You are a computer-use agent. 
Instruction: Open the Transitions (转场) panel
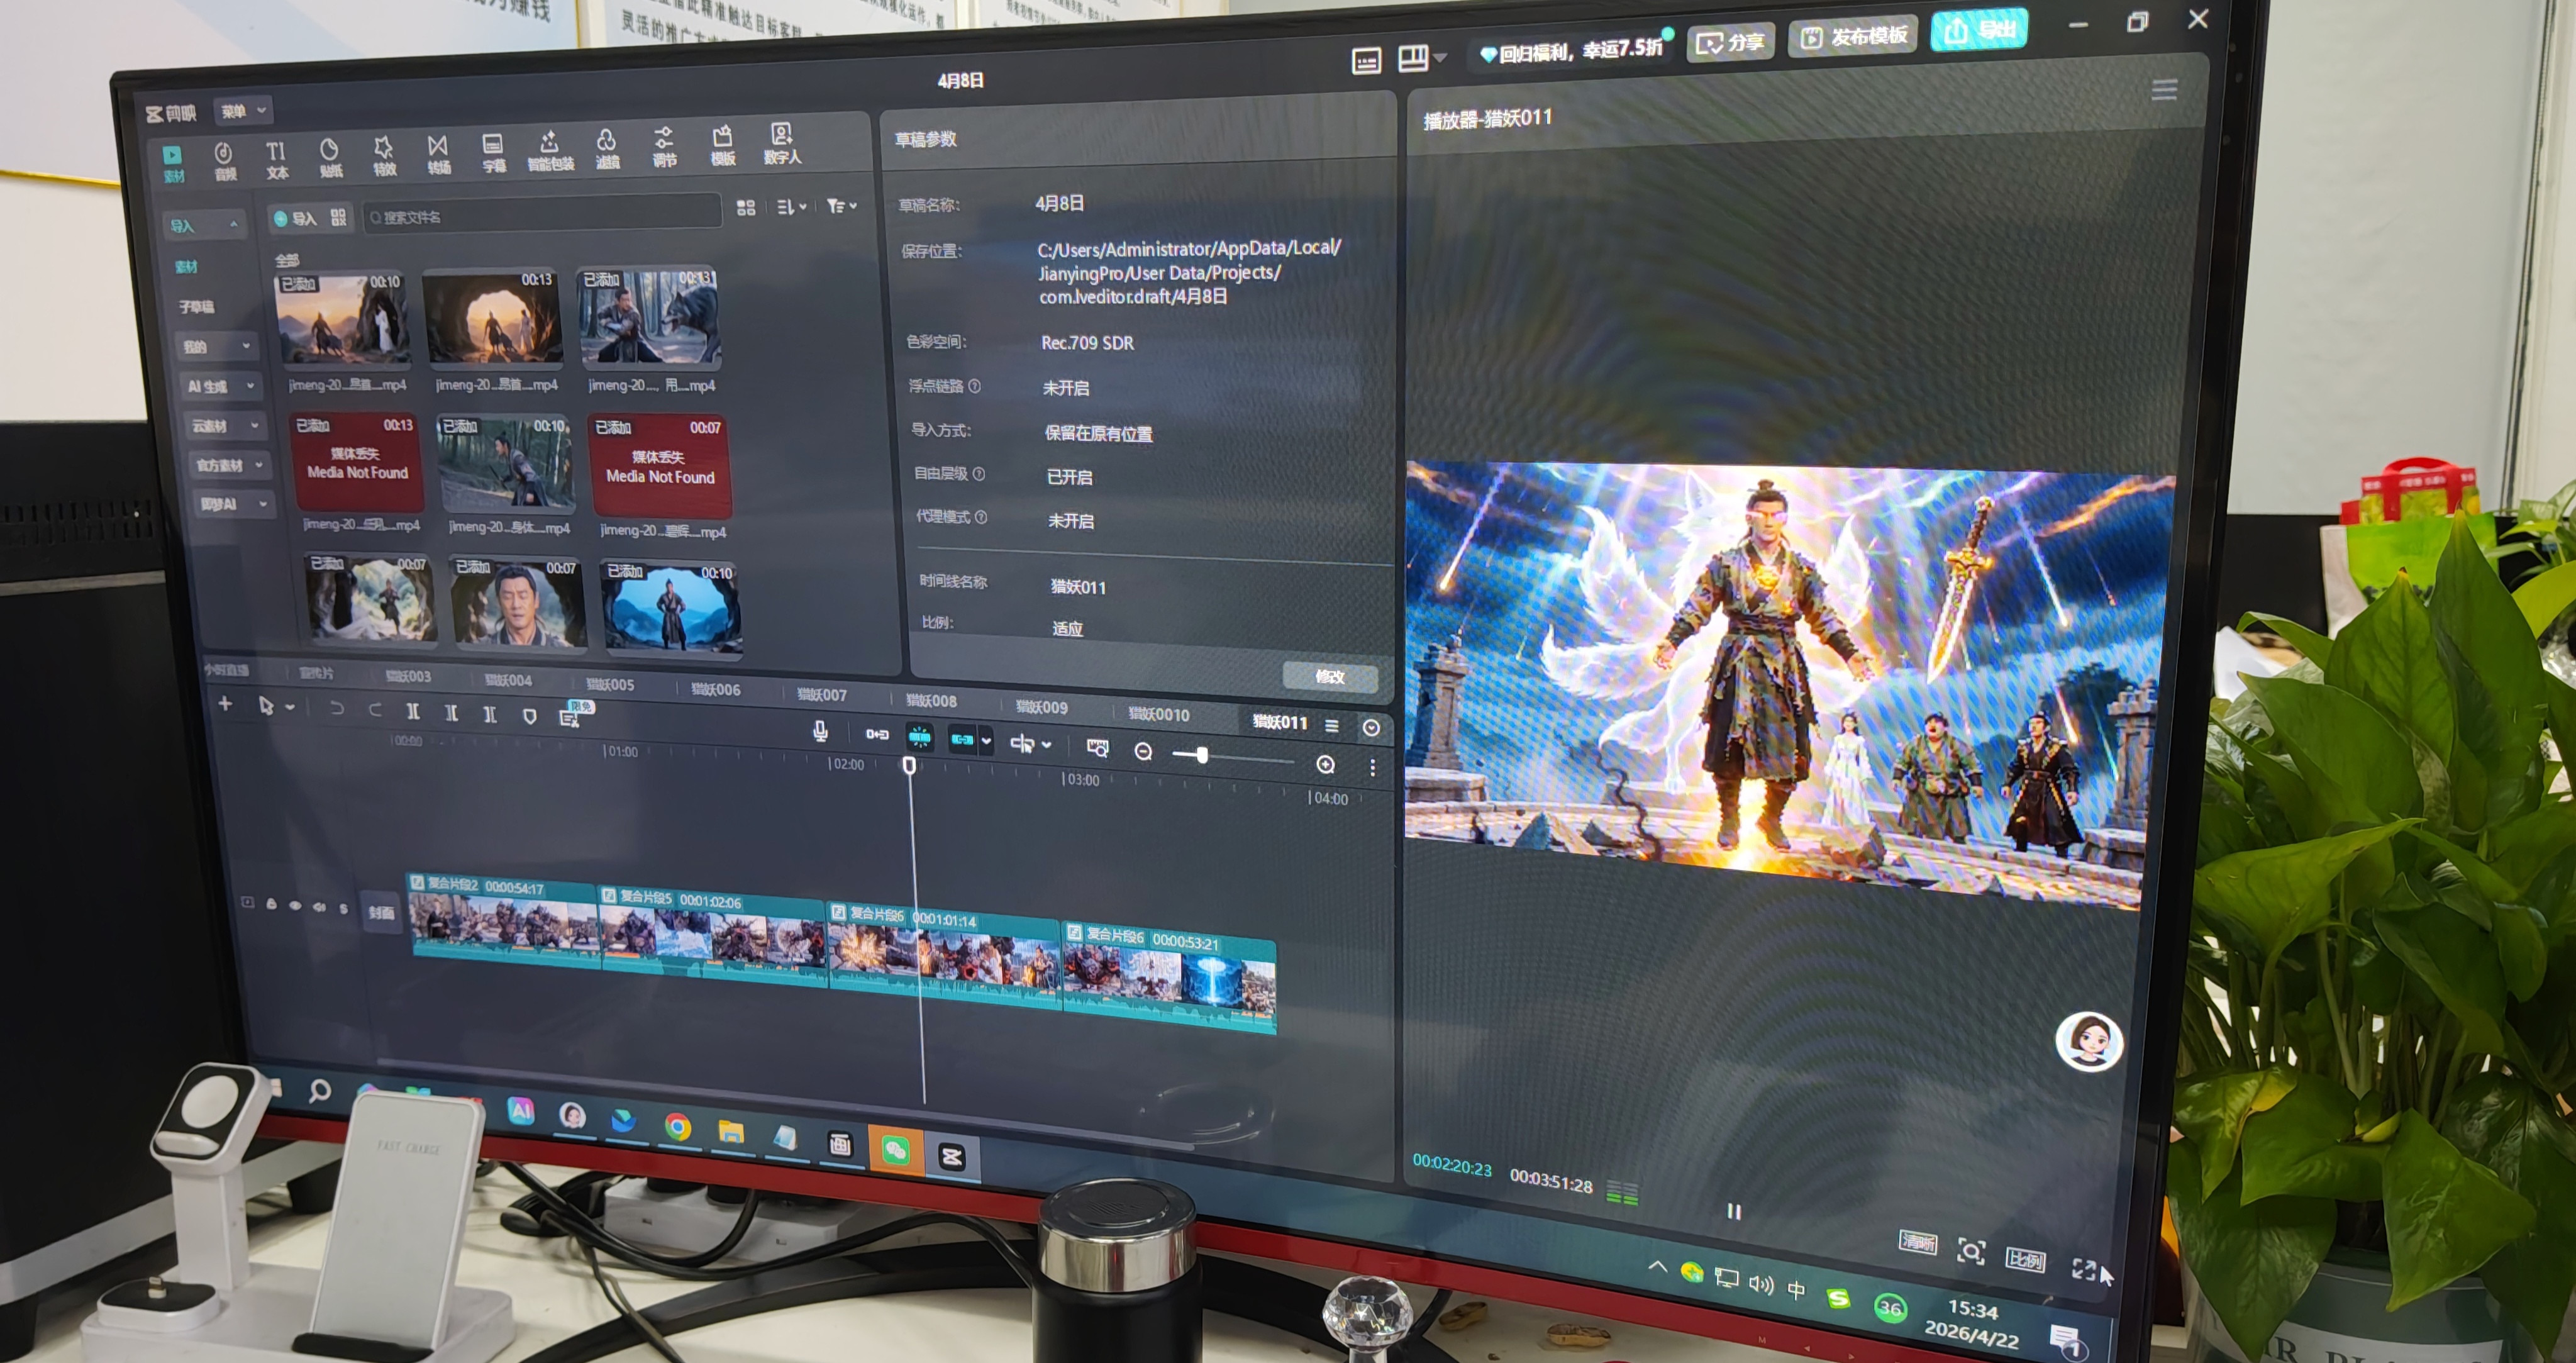coord(438,154)
